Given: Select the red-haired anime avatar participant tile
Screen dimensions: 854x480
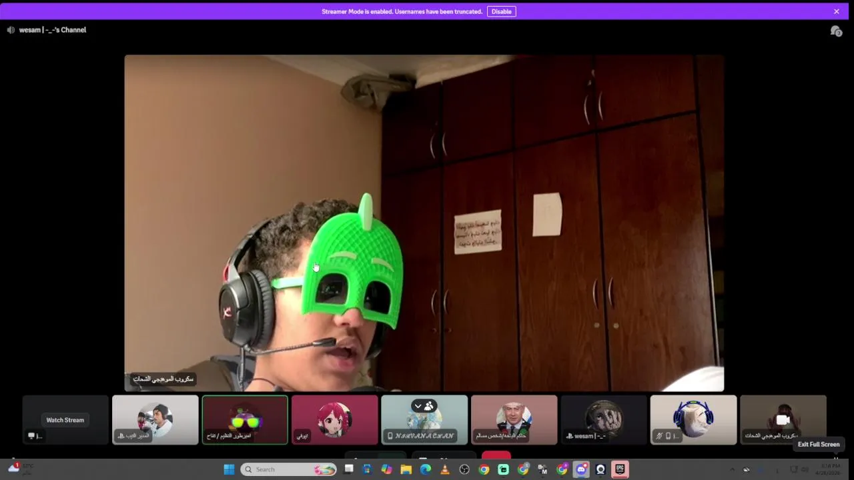Looking at the screenshot, I should coord(334,419).
